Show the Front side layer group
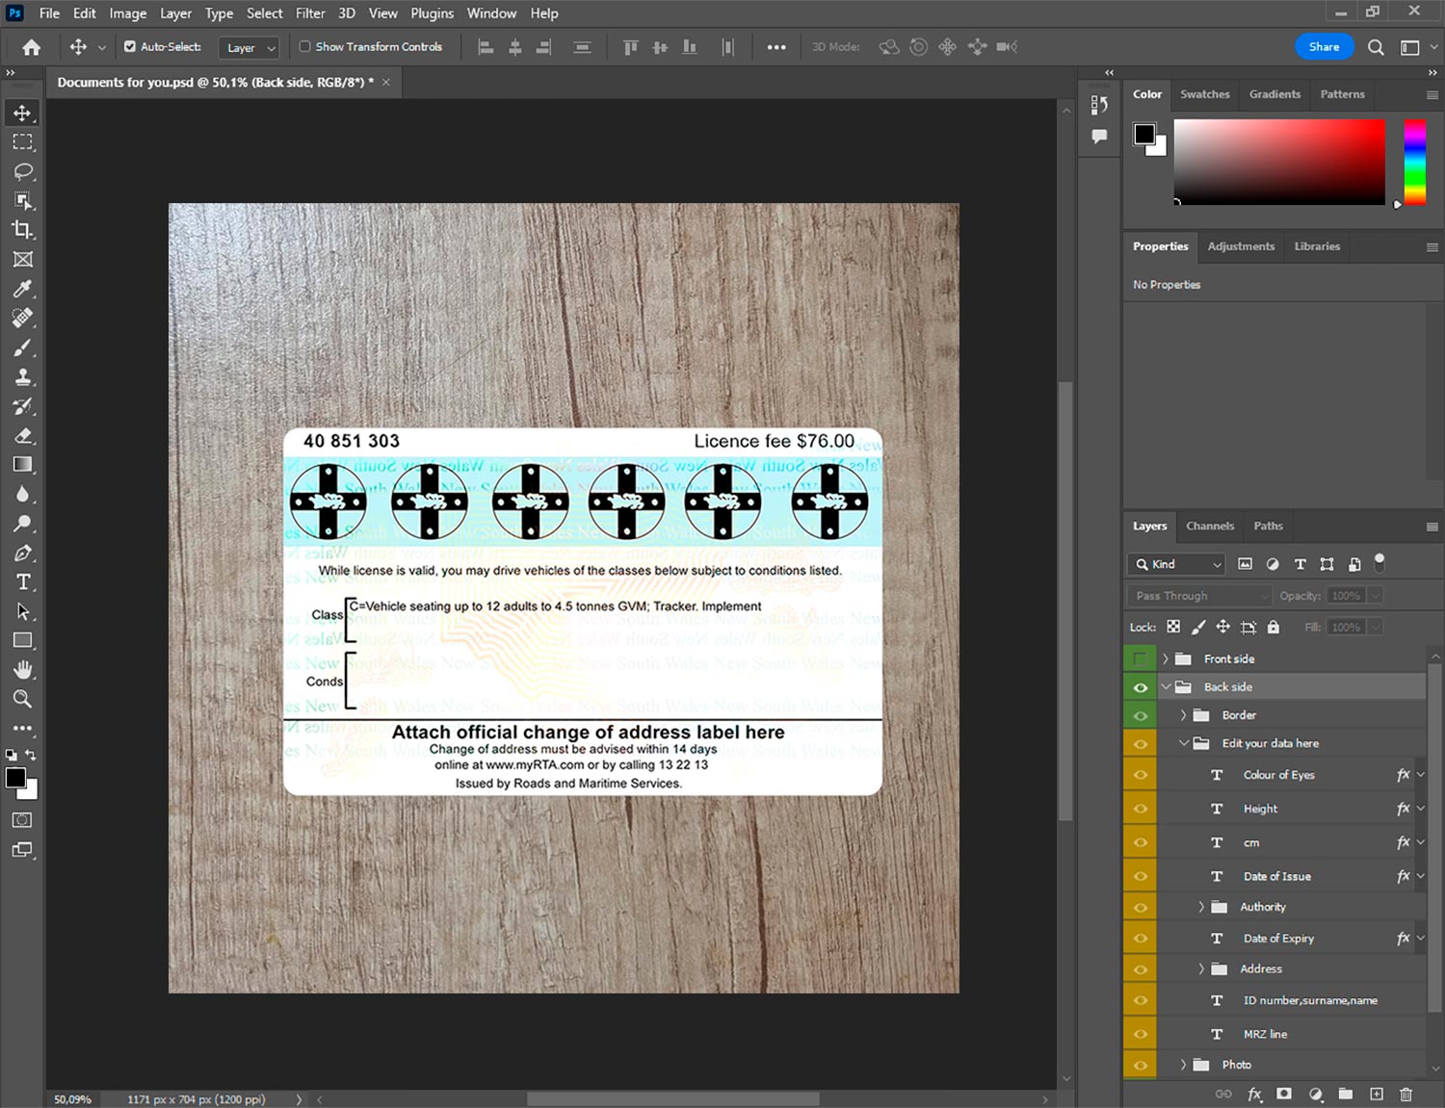 click(x=1141, y=659)
